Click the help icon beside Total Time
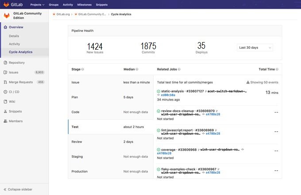 click(x=277, y=69)
